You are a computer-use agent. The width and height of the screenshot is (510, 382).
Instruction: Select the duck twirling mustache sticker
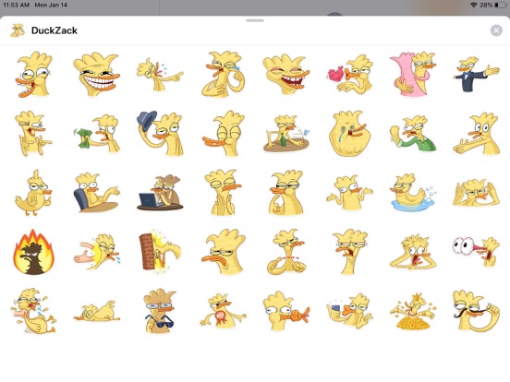(476, 311)
